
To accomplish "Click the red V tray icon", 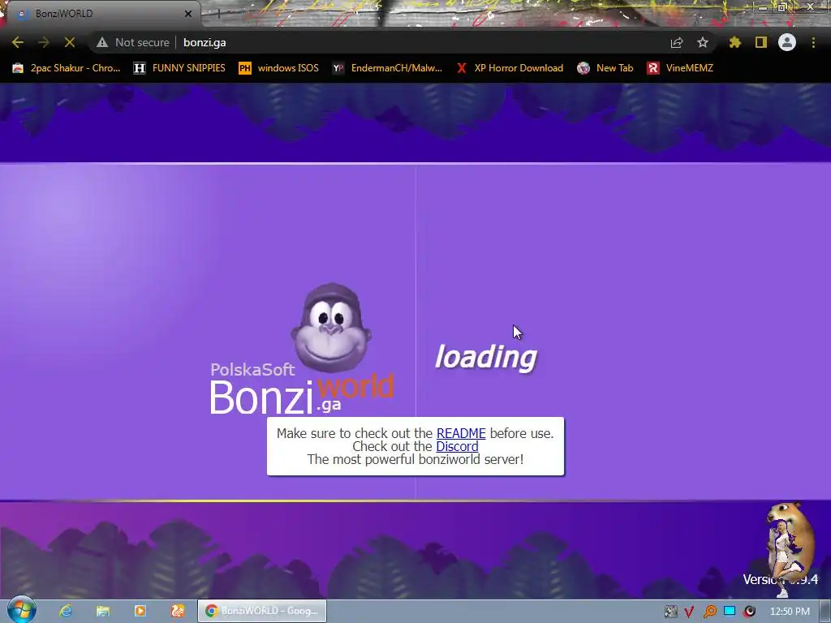I will (688, 612).
